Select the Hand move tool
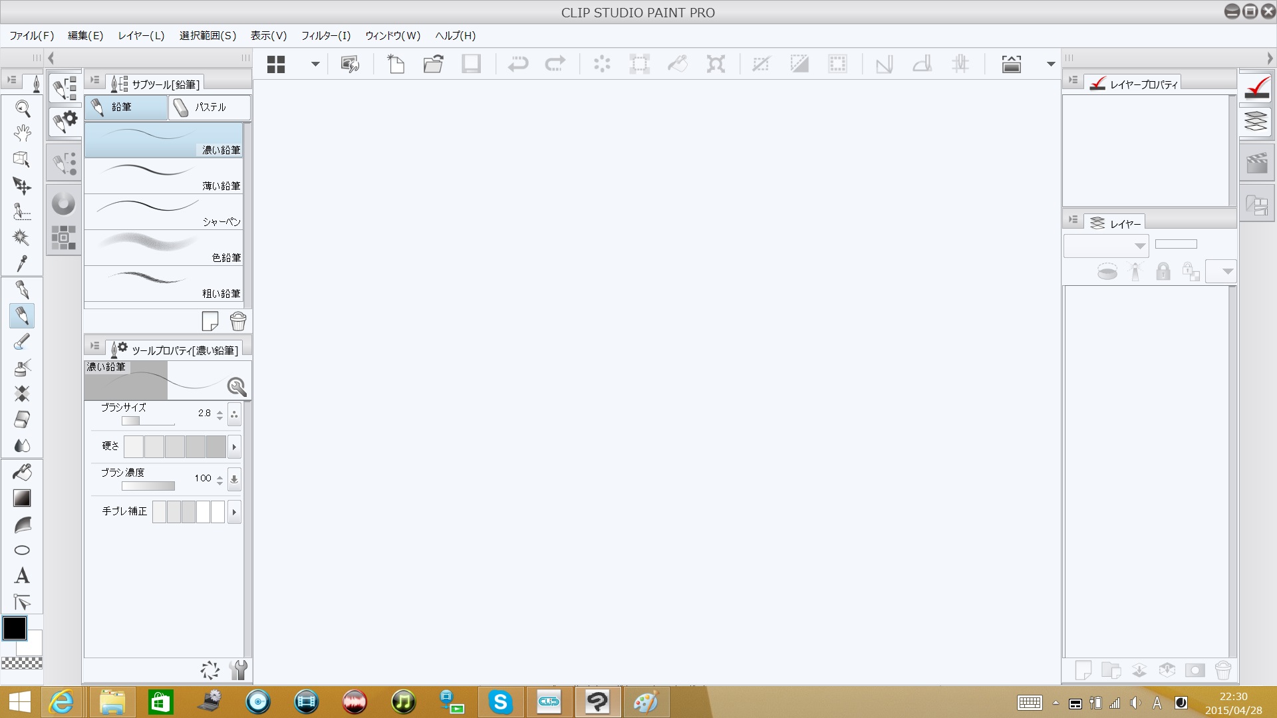 (x=22, y=134)
